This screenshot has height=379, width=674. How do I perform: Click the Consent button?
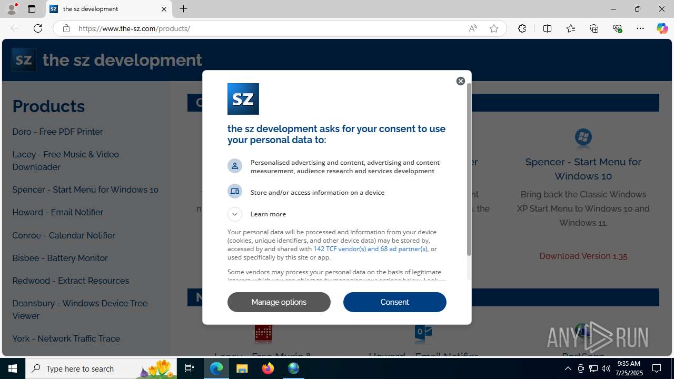pyautogui.click(x=395, y=302)
